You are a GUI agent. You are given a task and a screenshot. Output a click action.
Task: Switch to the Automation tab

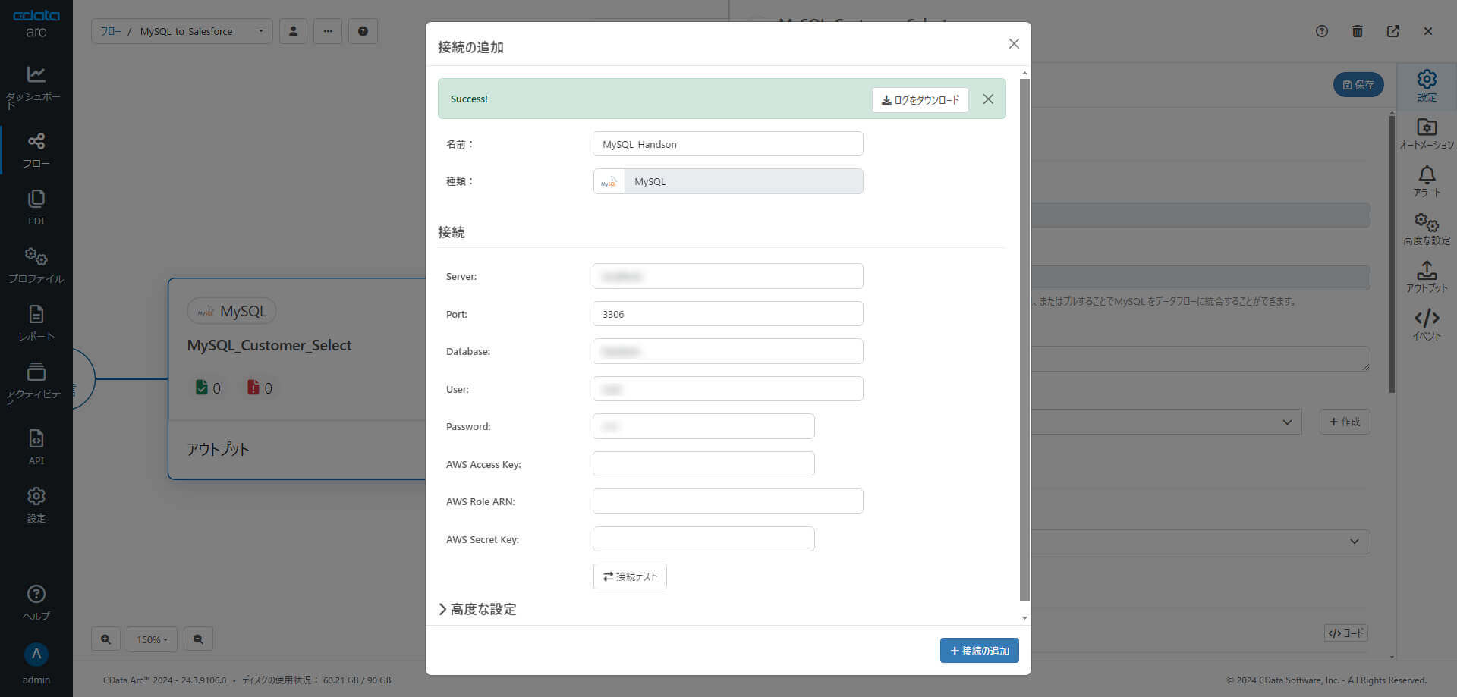tap(1427, 133)
